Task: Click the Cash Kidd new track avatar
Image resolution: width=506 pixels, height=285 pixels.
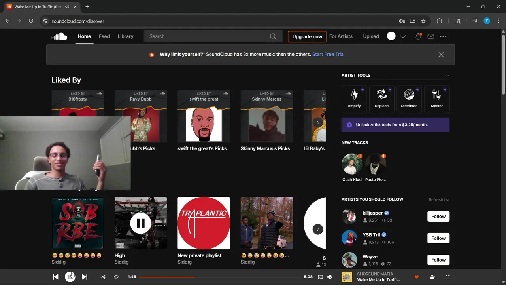Action: pos(352,164)
